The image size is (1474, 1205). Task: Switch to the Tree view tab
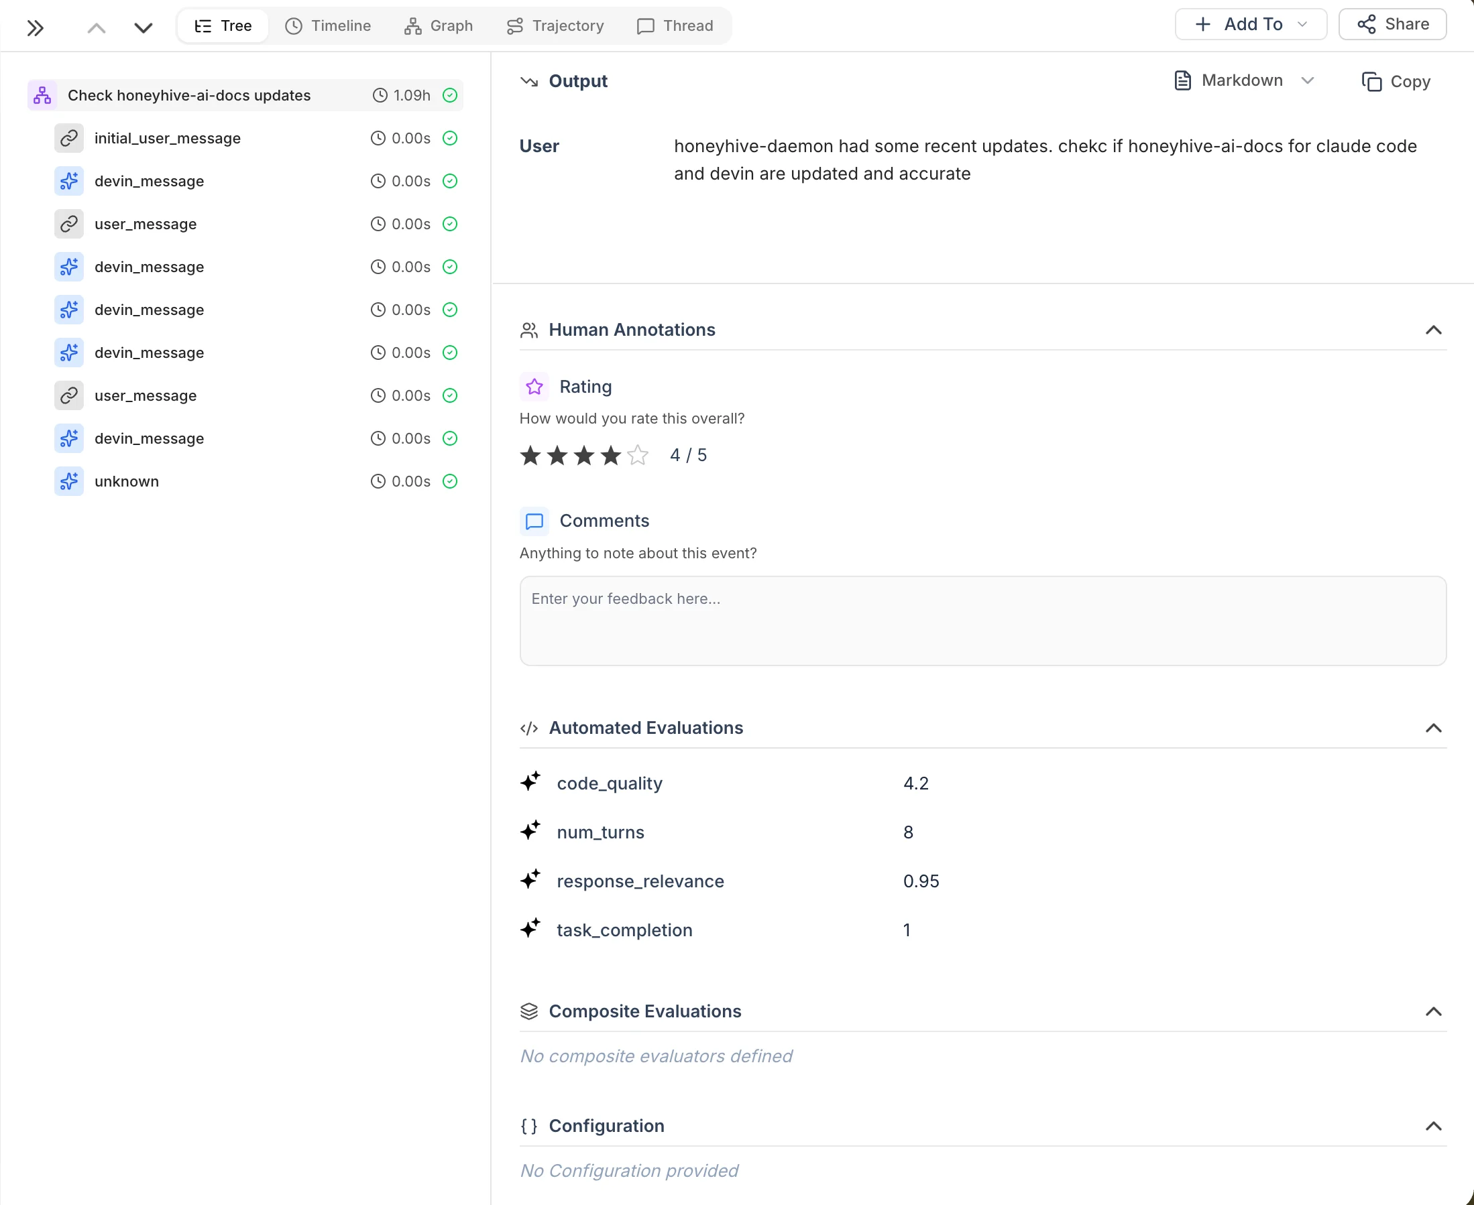click(x=223, y=25)
